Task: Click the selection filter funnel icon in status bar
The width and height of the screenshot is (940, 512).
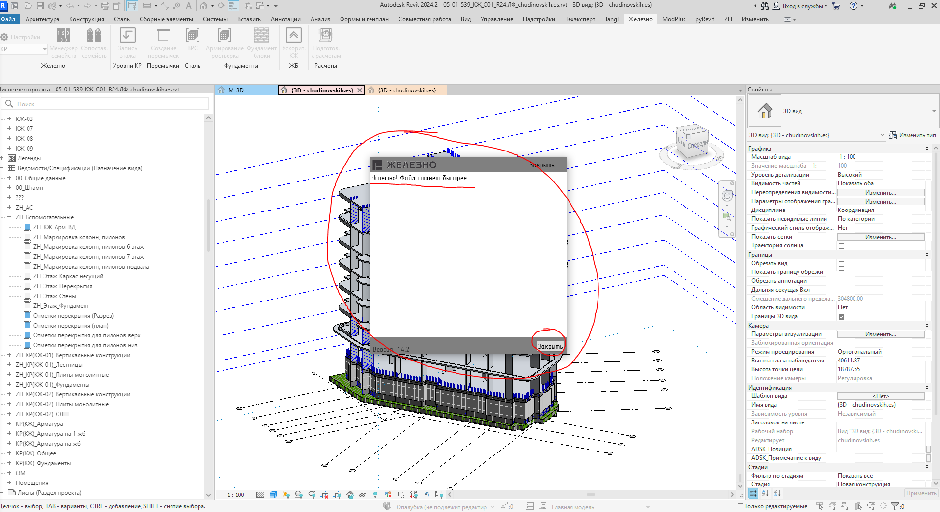Action: (x=895, y=506)
